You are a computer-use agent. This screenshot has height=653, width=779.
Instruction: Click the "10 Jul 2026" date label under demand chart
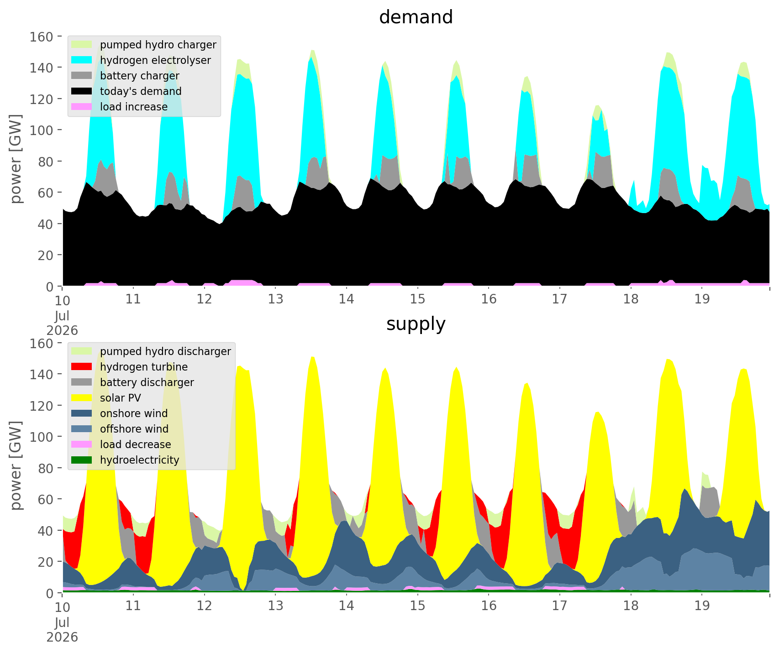(62, 315)
